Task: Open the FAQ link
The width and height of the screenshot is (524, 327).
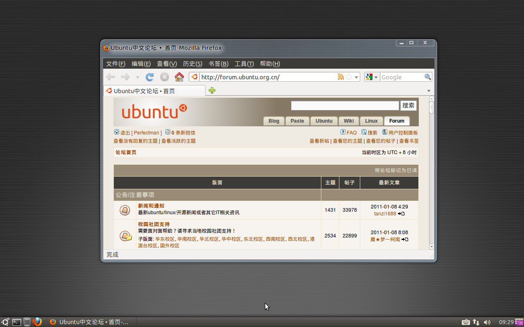Action: 349,133
